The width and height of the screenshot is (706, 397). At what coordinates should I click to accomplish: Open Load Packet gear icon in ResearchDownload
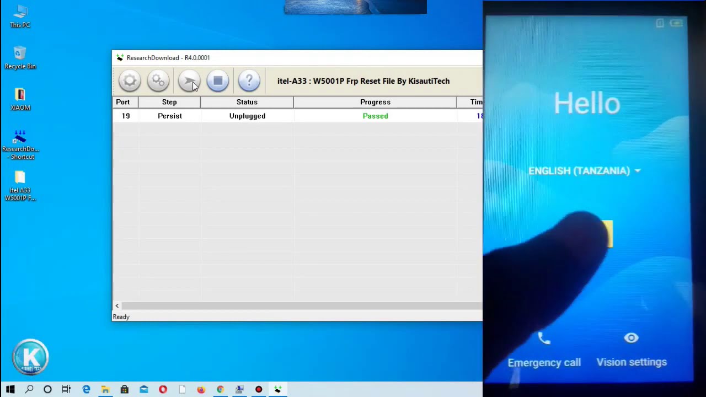pos(130,81)
